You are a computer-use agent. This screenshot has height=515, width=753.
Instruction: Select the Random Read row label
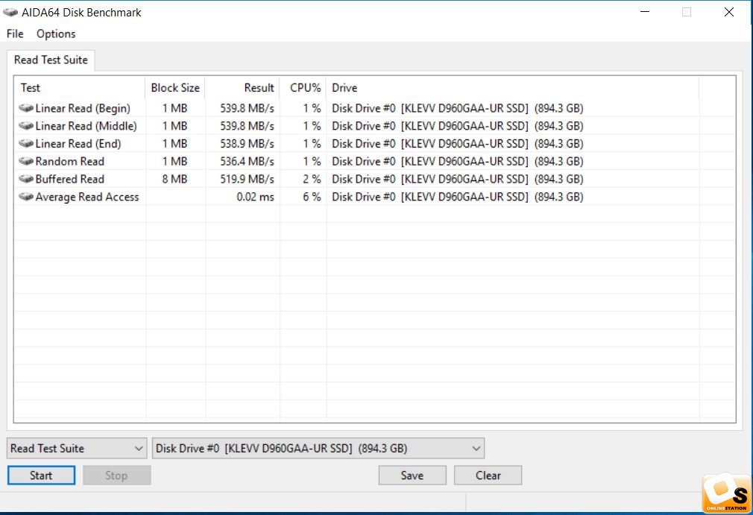[x=69, y=161]
